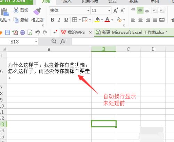Toggle Italic formatting
This screenshot has width=174, height=142.
59,20
